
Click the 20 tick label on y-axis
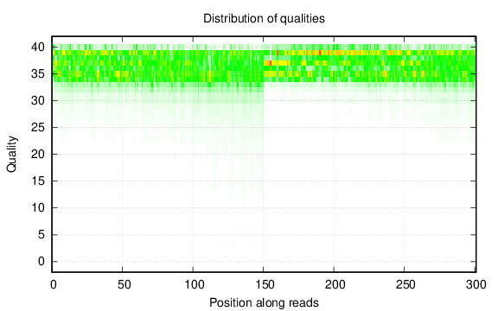[x=38, y=155]
